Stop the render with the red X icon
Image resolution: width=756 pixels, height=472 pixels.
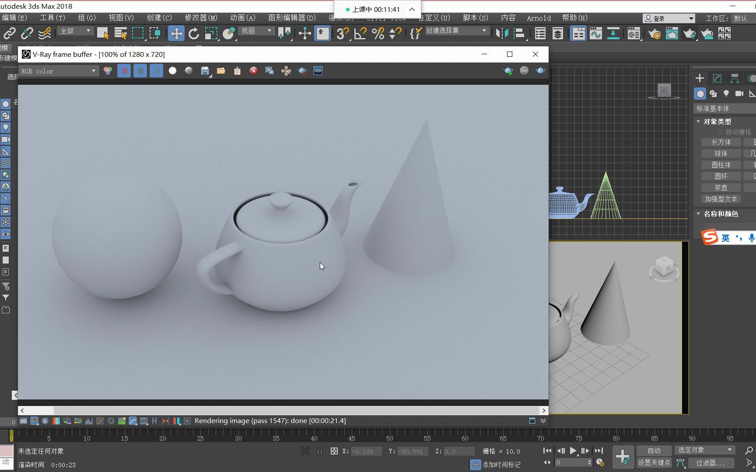click(253, 70)
